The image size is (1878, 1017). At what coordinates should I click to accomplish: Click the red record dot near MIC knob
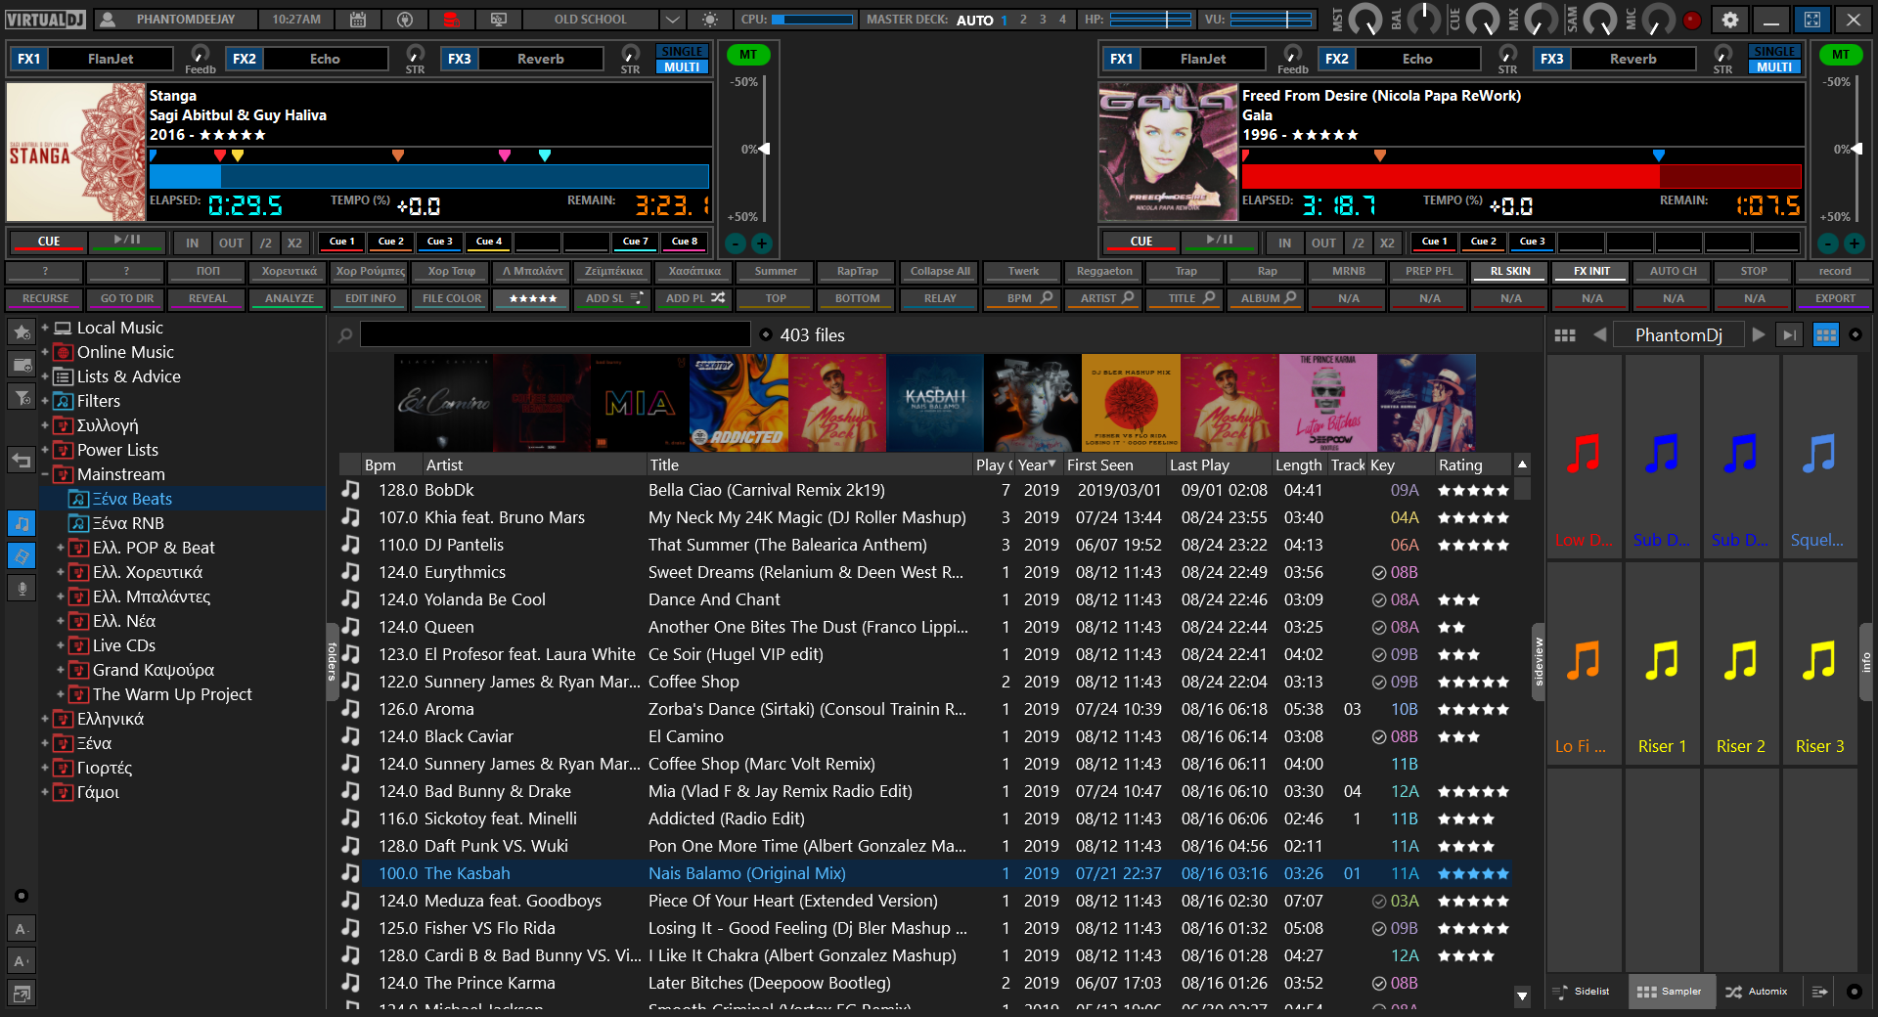1692,19
